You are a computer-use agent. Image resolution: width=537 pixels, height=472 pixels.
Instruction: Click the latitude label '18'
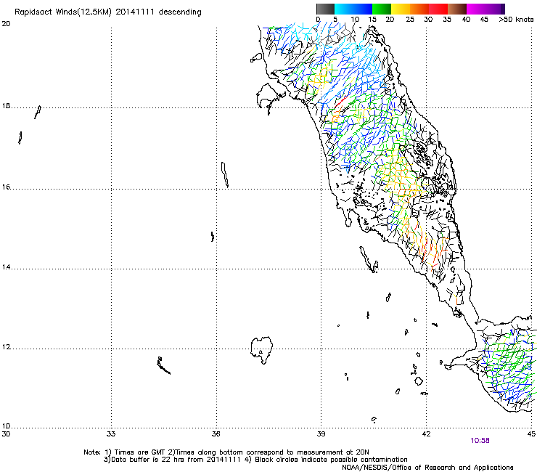6,106
